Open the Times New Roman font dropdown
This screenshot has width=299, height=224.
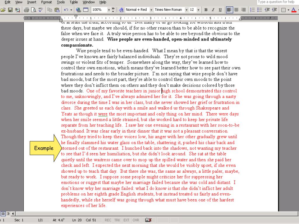tap(187, 10)
